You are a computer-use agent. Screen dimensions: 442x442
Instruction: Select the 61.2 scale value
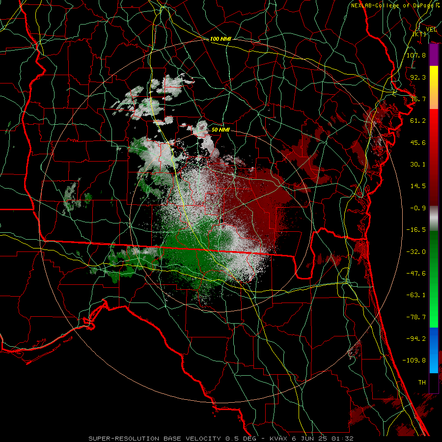(418, 121)
